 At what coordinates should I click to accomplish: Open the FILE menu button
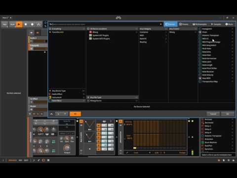click(x=4, y=24)
